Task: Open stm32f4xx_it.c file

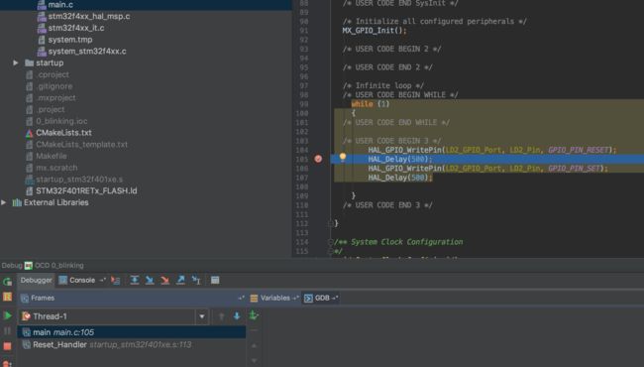Action: pos(76,28)
